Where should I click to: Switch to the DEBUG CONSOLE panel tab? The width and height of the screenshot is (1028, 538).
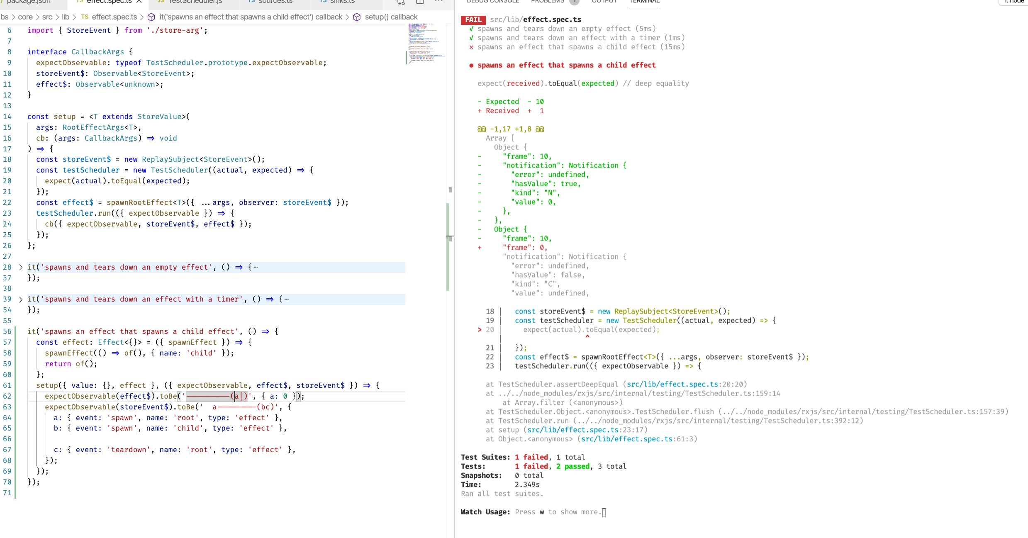[x=493, y=2]
